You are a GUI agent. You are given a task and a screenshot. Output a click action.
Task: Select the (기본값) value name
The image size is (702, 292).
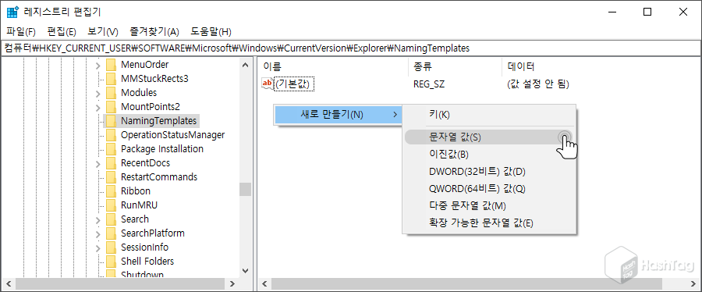pos(295,84)
